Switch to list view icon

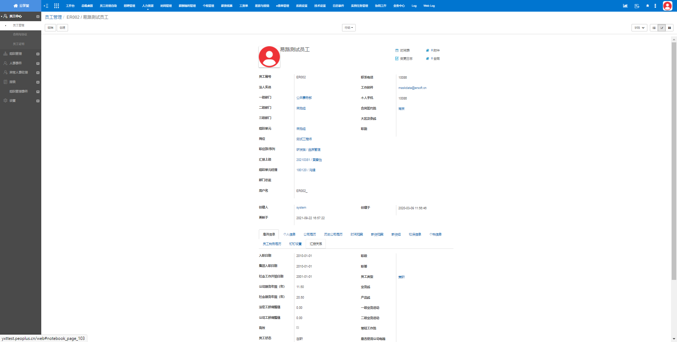pyautogui.click(x=654, y=28)
